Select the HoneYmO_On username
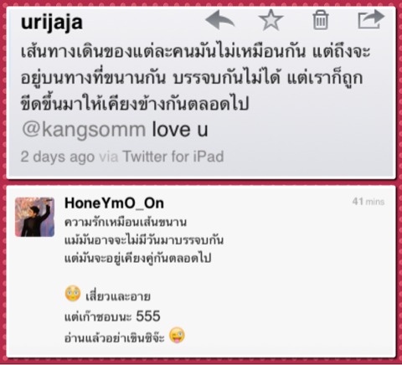This screenshot has height=365, width=402. point(114,203)
